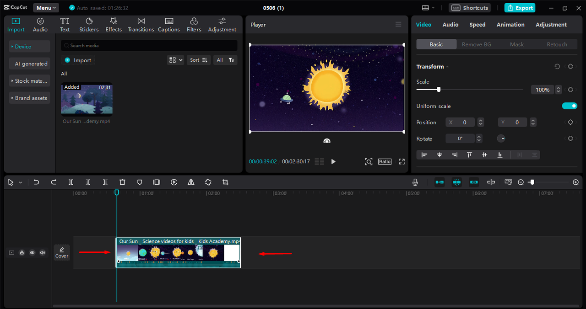Open the Import media tab
The width and height of the screenshot is (586, 309).
pos(16,25)
